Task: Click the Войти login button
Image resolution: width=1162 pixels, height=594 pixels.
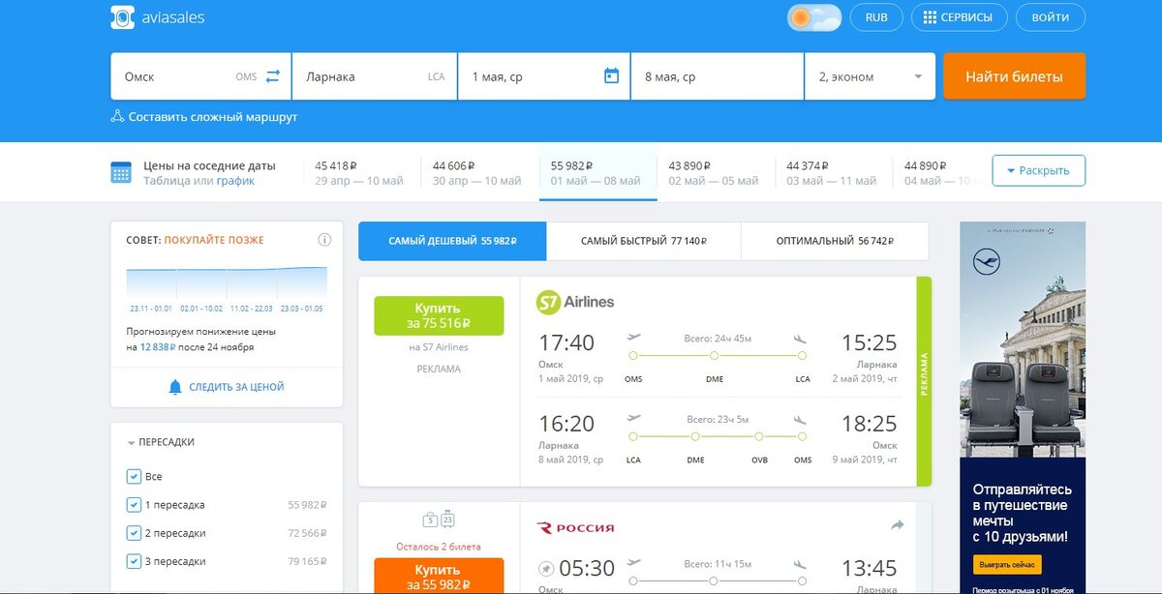Action: 1051,17
